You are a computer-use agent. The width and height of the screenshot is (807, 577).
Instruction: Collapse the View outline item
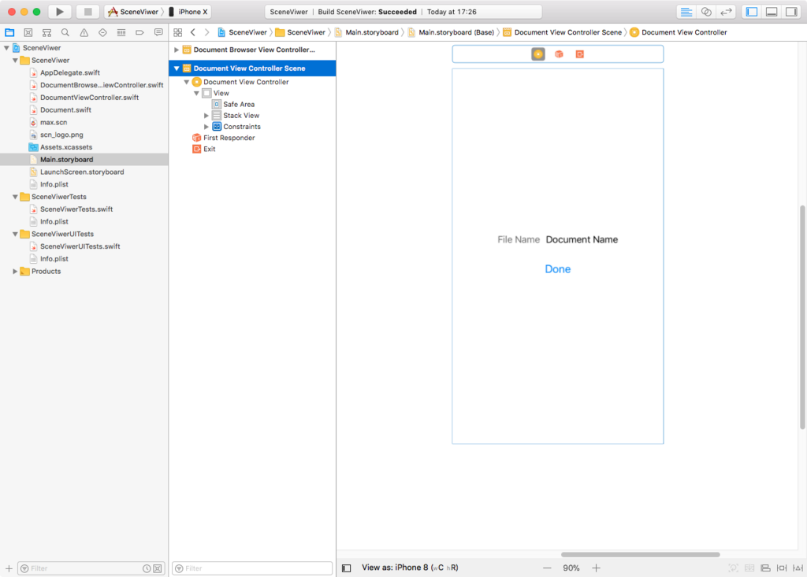coord(196,93)
